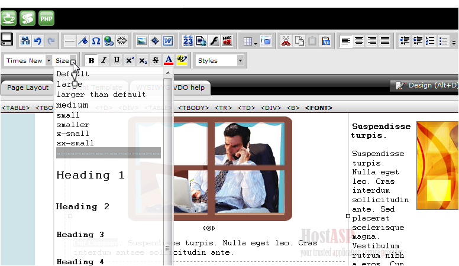459x266 pixels.
Task: Cut selection with the scissors icon
Action: [x=286, y=41]
